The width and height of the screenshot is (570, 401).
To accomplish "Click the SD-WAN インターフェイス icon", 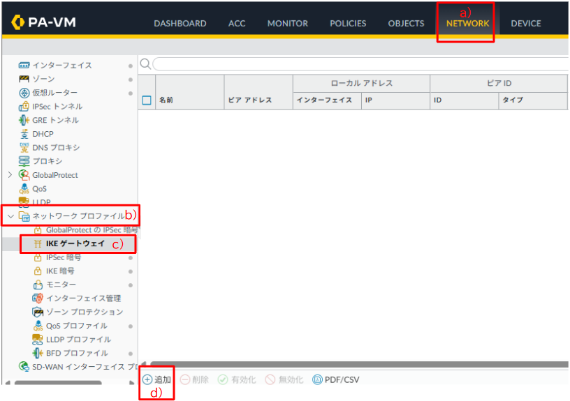I will coord(24,367).
